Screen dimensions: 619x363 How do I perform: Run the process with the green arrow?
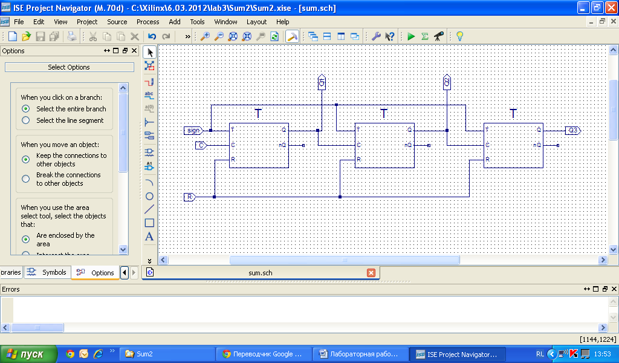coord(411,36)
